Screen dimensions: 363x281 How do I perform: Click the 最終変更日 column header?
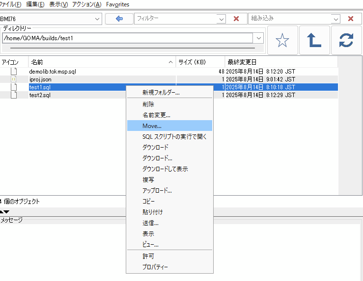281,62
